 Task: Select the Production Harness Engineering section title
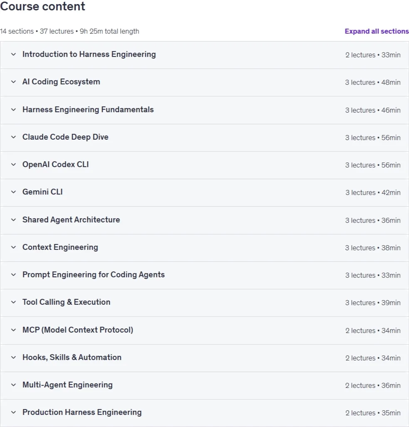pyautogui.click(x=82, y=412)
